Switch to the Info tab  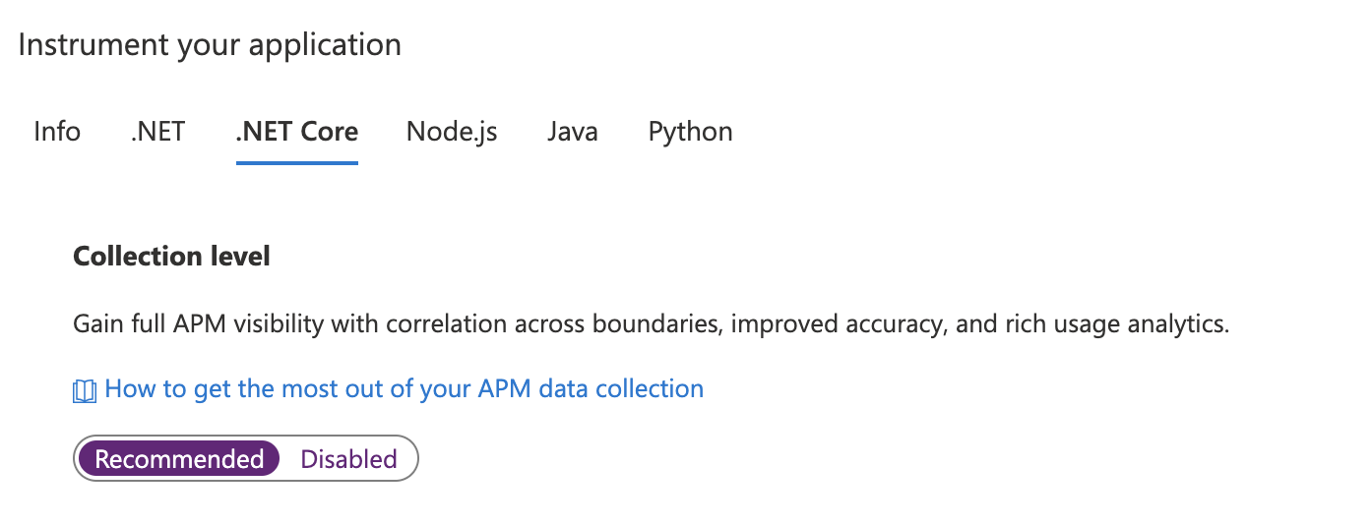coord(57,132)
